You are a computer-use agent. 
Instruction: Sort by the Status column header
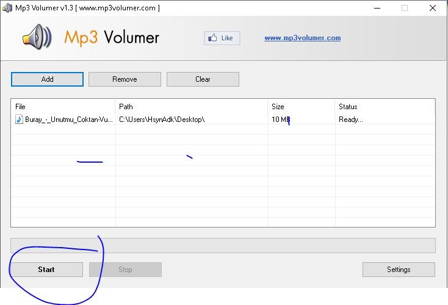click(x=385, y=107)
